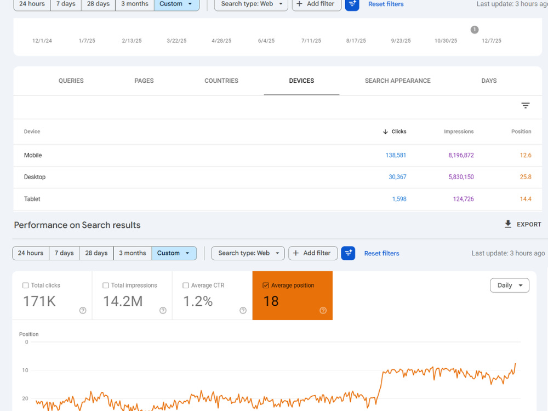548x411 pixels.
Task: Enable the Total clicks checkbox
Action: (26, 286)
